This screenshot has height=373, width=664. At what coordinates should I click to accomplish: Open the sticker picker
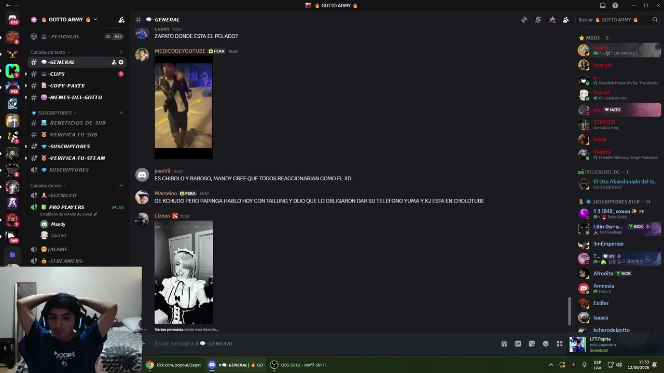532,343
